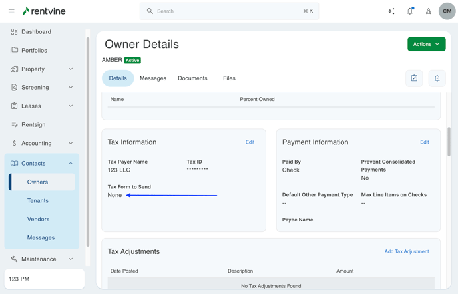Click the sparkle AI assistant icon
This screenshot has width=458, height=294.
point(391,11)
